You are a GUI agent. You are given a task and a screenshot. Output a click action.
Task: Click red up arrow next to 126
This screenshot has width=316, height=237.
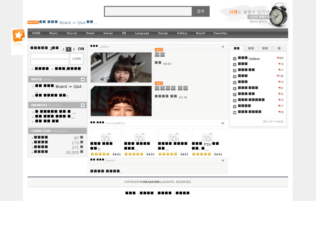(278, 76)
